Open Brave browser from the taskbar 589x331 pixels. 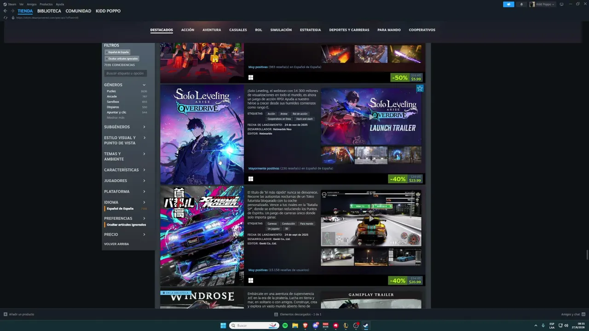coord(305,325)
